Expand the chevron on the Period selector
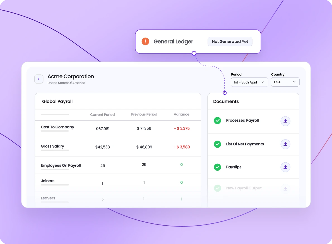 263,82
